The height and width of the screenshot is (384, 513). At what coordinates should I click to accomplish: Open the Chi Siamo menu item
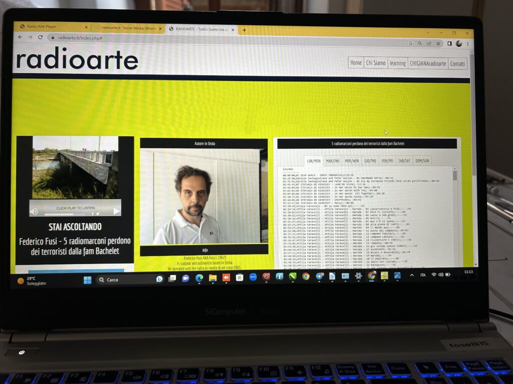(376, 62)
